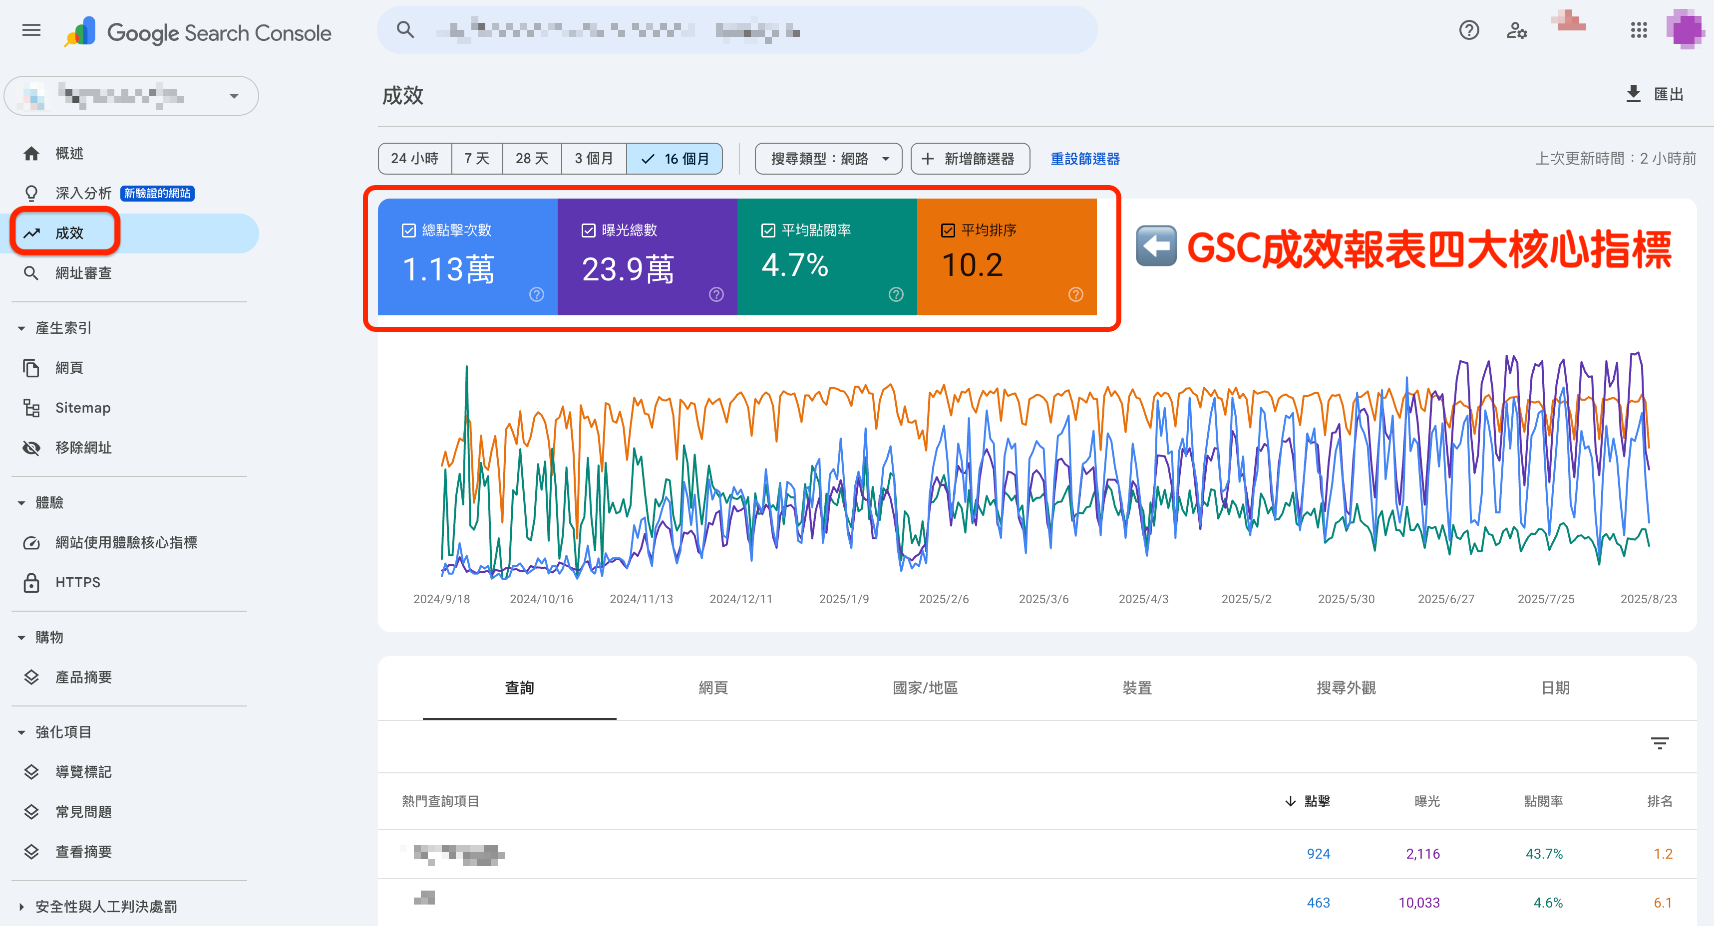The height and width of the screenshot is (926, 1714).
Task: Click the URL inspection search field
Action: click(737, 30)
